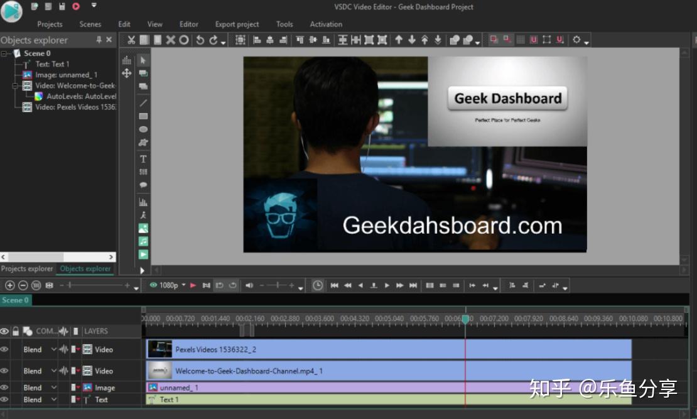Click the Redo arrow in toolbar
Screen dimensions: 697x419
tap(213, 40)
